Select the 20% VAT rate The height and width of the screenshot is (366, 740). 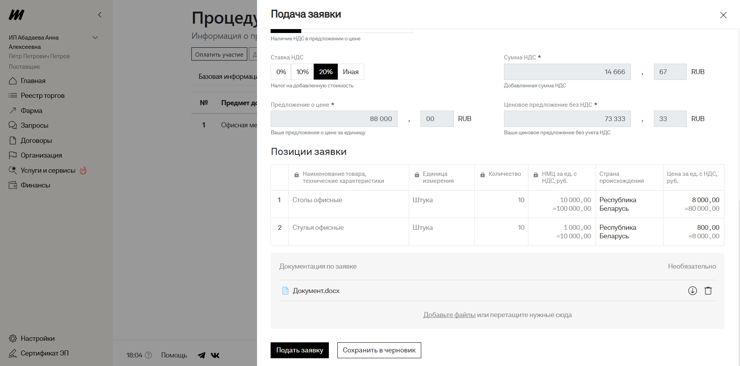point(326,72)
